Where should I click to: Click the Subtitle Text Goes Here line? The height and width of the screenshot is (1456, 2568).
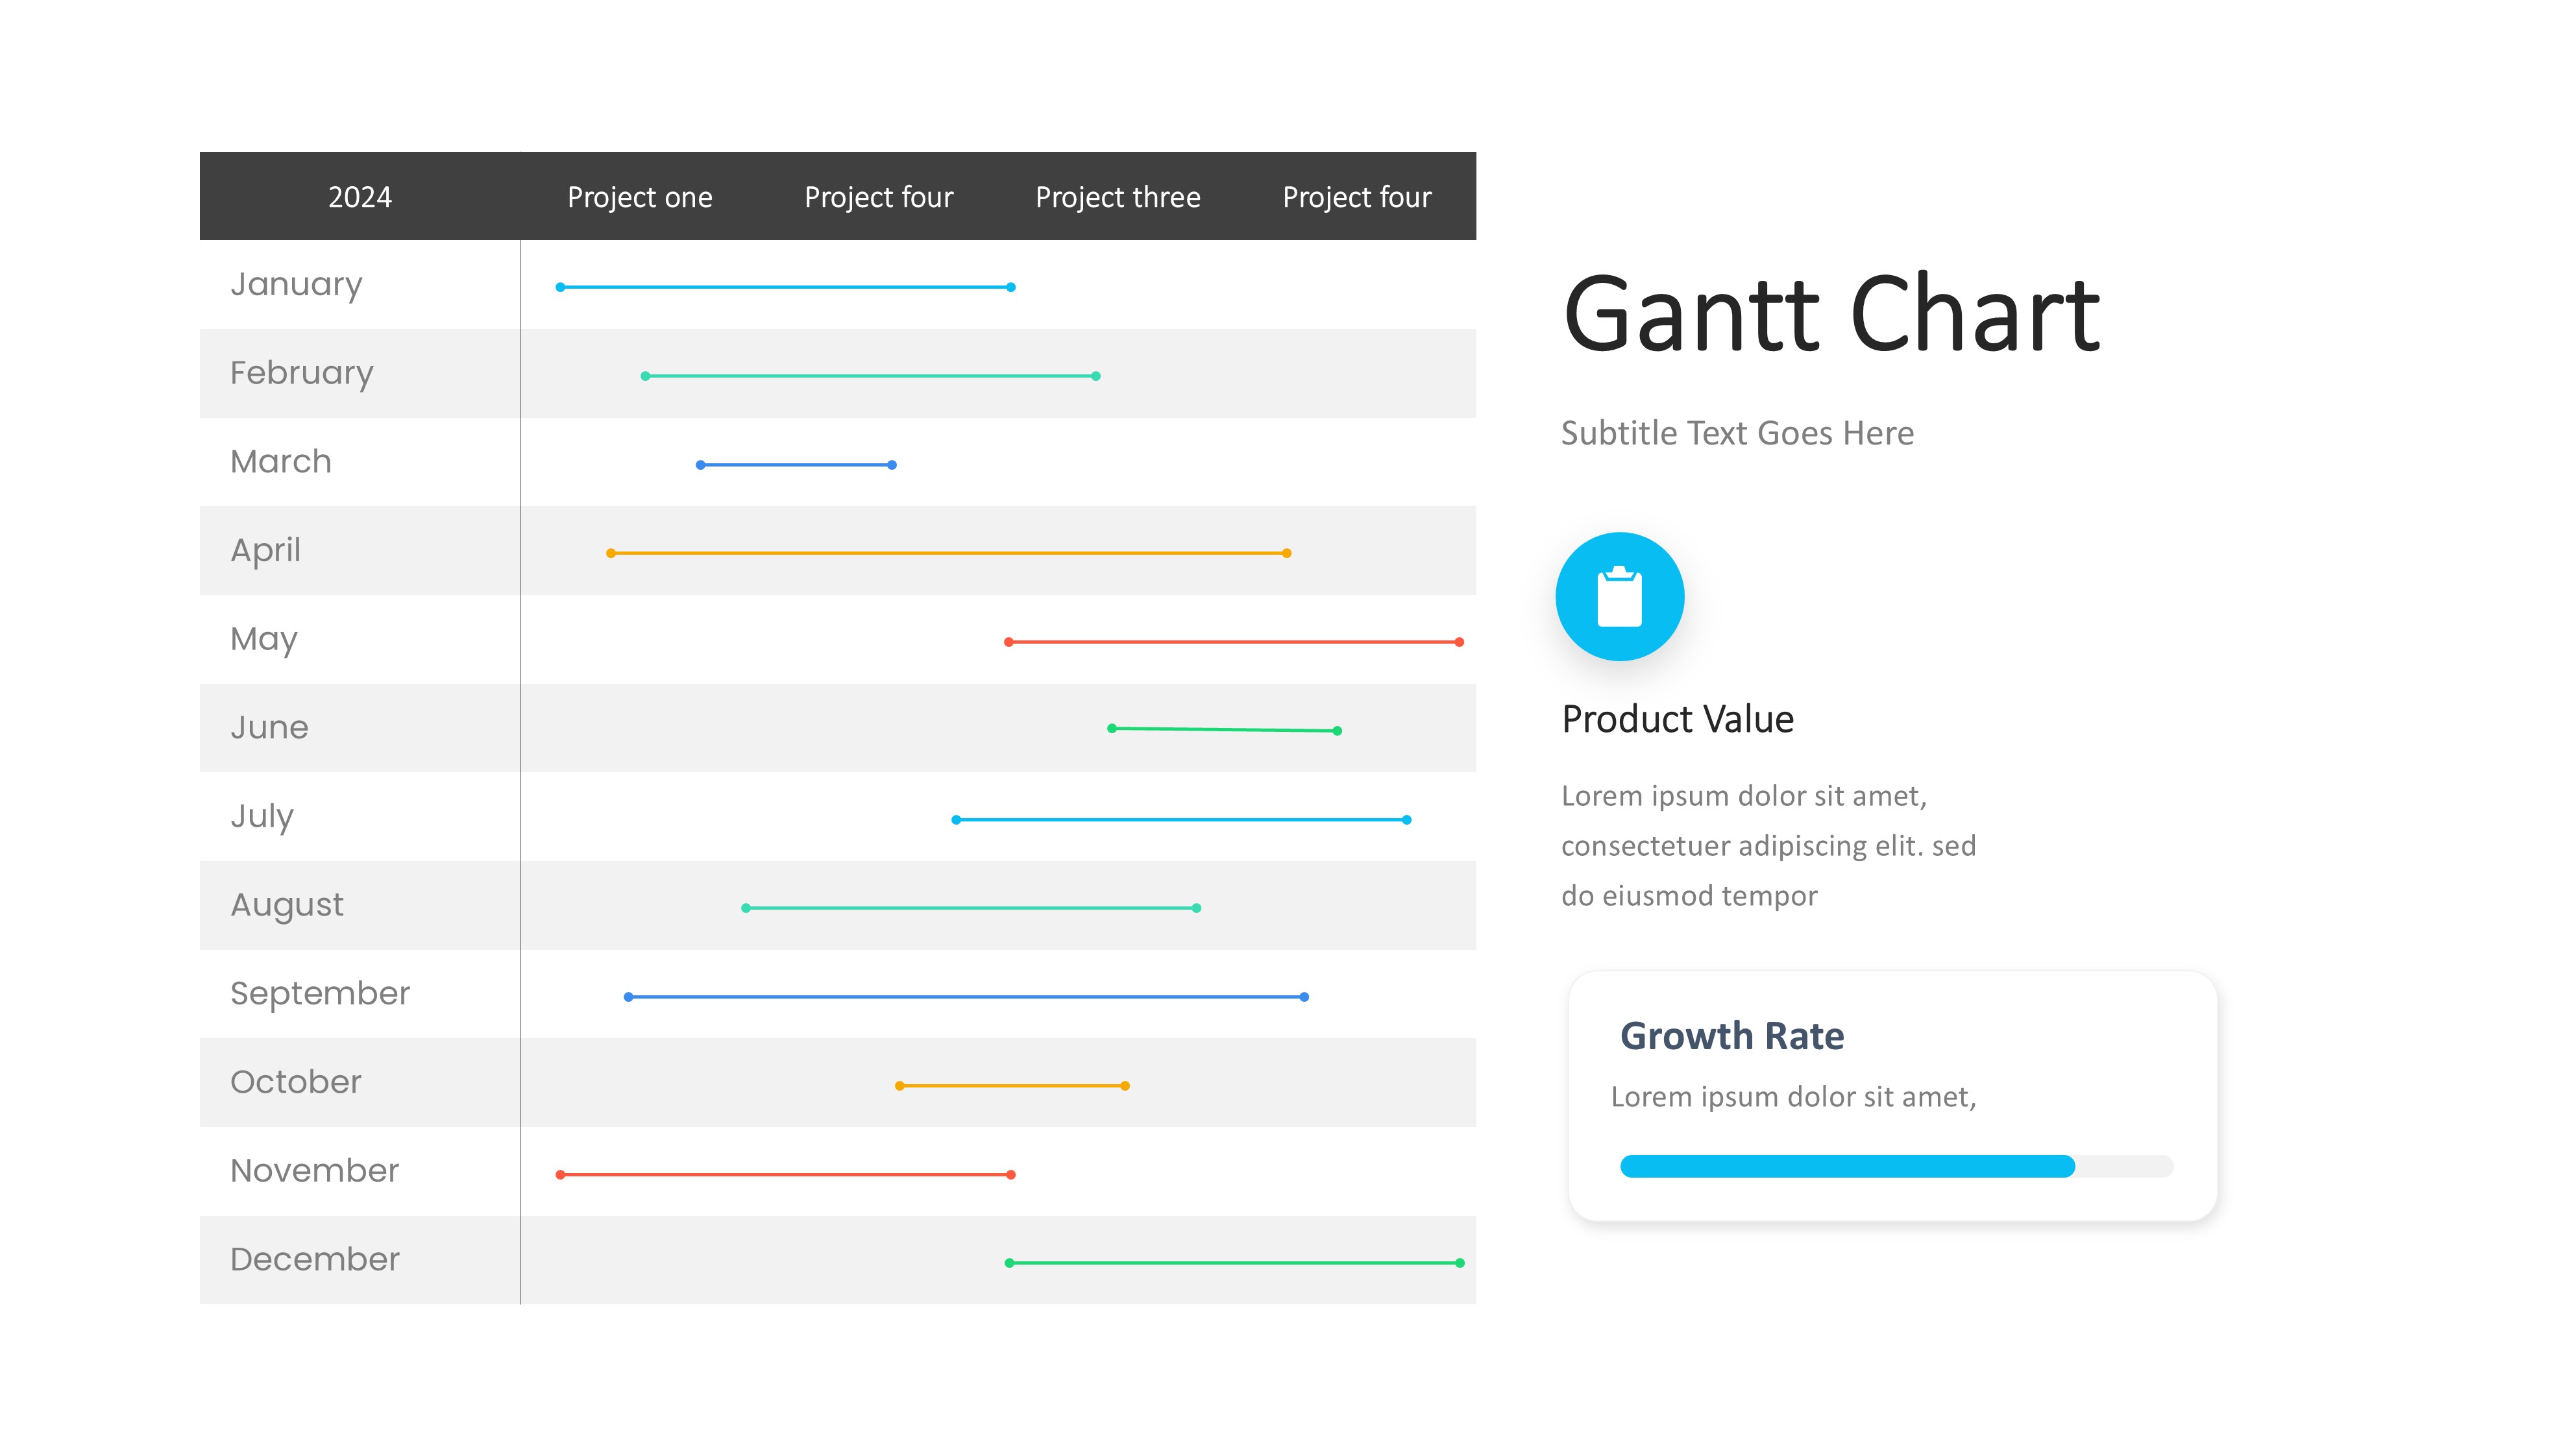(x=1737, y=433)
